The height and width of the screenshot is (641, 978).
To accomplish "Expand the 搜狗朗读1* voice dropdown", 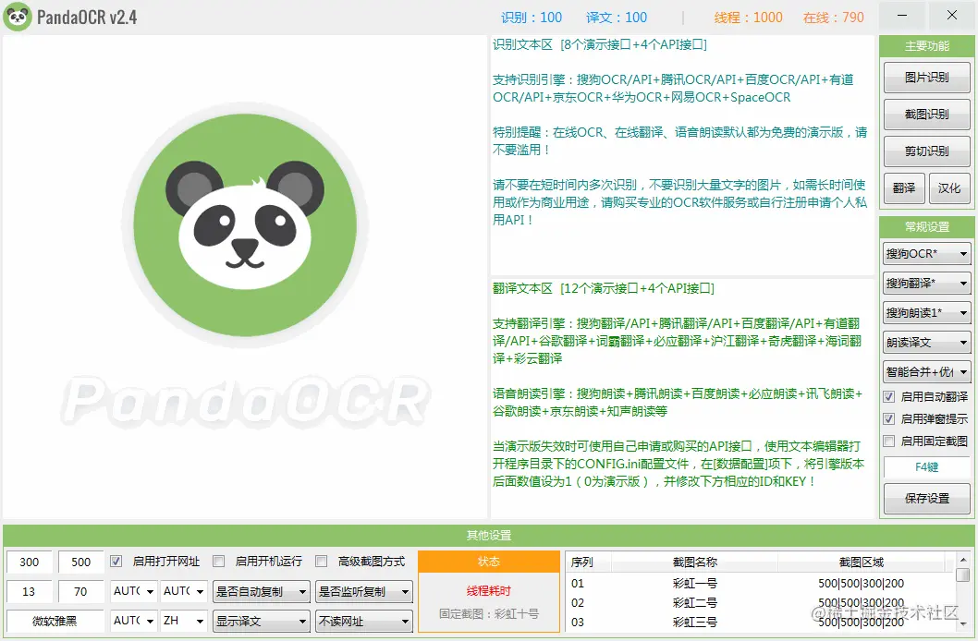I will [927, 313].
